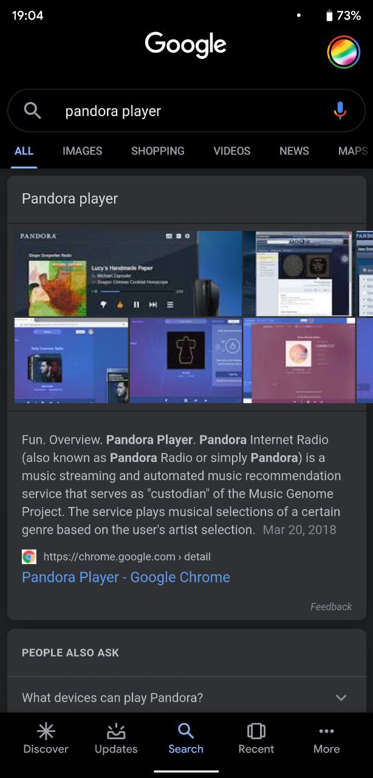Tap the 'Mar 20, 2018' snippet date
Viewport: 373px width, 778px height.
click(x=299, y=529)
